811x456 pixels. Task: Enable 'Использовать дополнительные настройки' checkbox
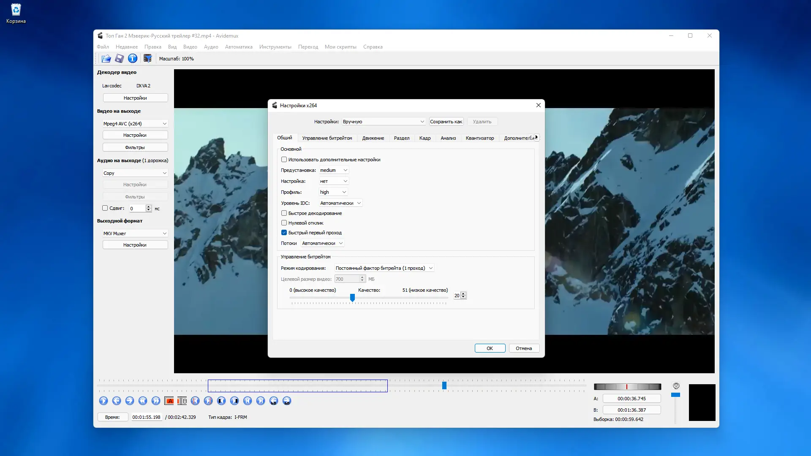(284, 160)
